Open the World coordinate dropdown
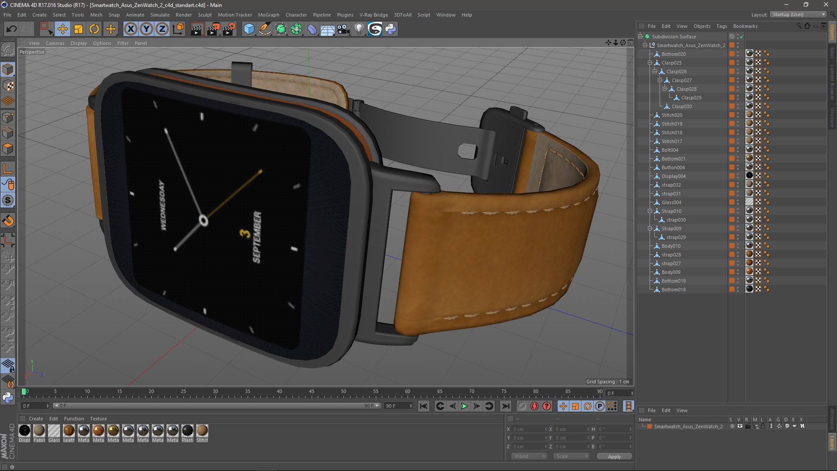Screen dimensions: 837x471 pos(529,456)
